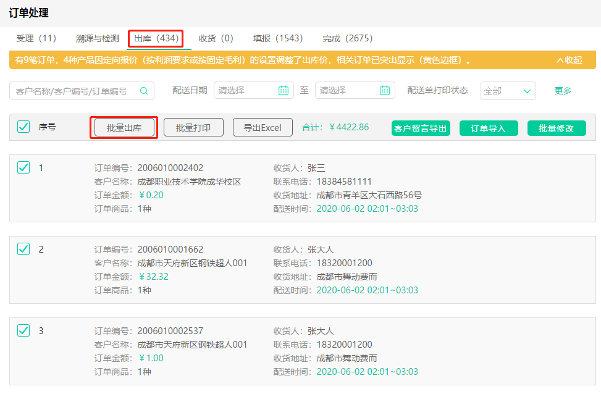Collapse the yellow notice banner via 收起
601x394 pixels.
[572, 62]
